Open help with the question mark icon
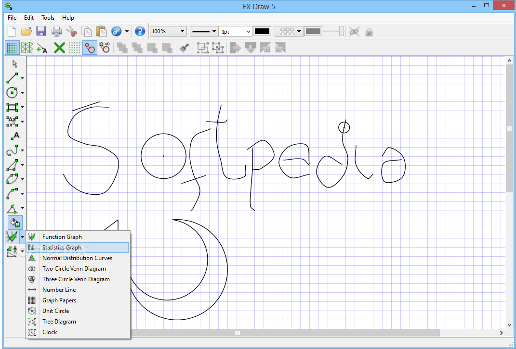 (x=140, y=32)
